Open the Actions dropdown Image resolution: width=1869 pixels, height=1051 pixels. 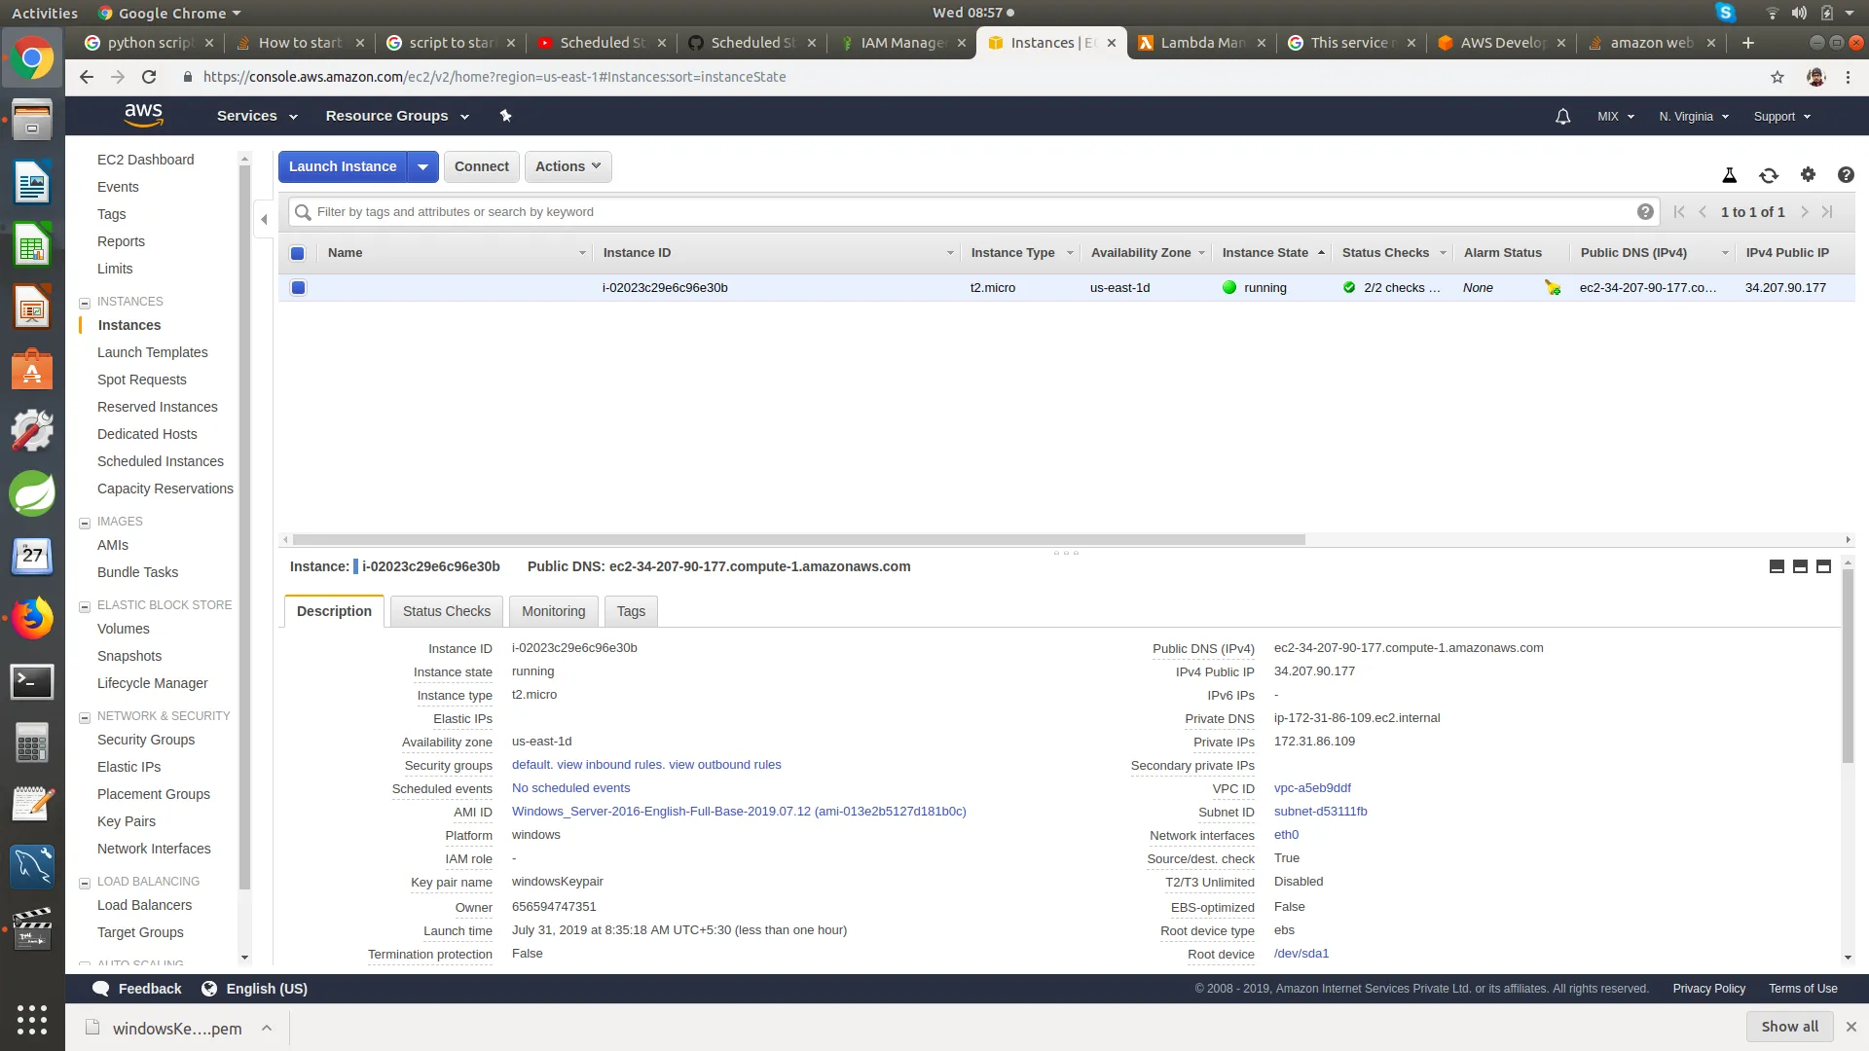pos(568,166)
